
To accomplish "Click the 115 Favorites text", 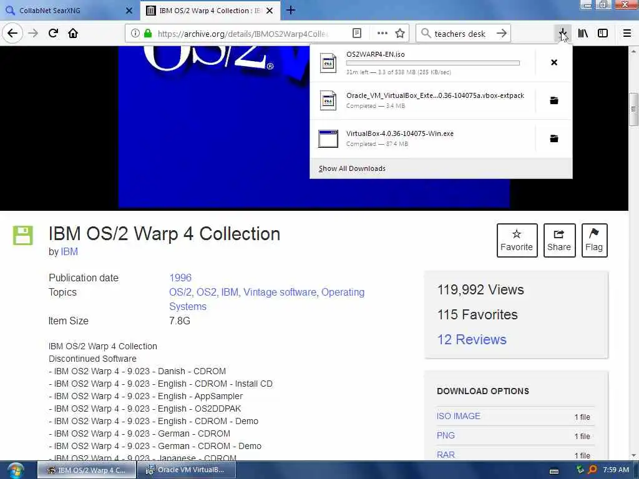I will [x=477, y=314].
